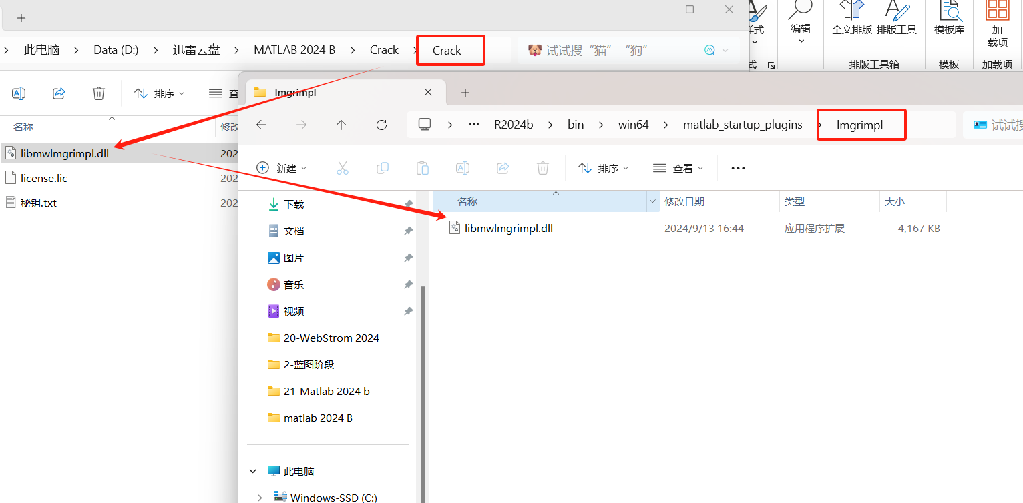Open the 2-蓝图阶段 folder in sidebar
This screenshot has height=503, width=1023.
(x=309, y=364)
